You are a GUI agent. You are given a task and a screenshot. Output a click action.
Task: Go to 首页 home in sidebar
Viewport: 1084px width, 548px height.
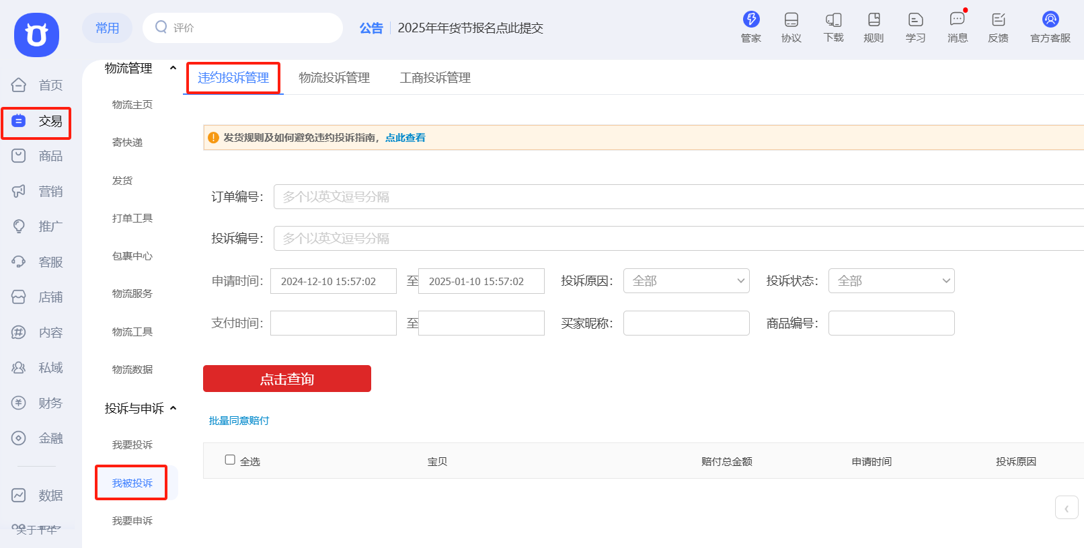coord(38,85)
